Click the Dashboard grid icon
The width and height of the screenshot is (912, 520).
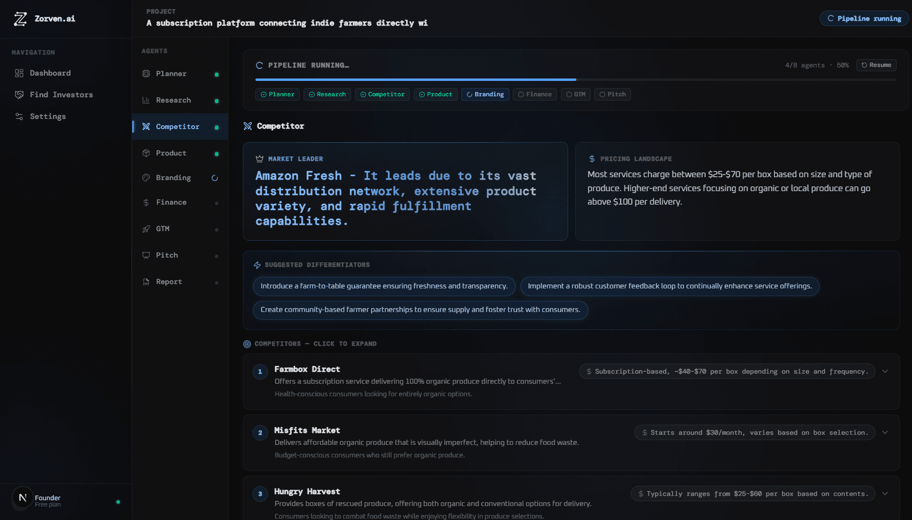coord(19,73)
